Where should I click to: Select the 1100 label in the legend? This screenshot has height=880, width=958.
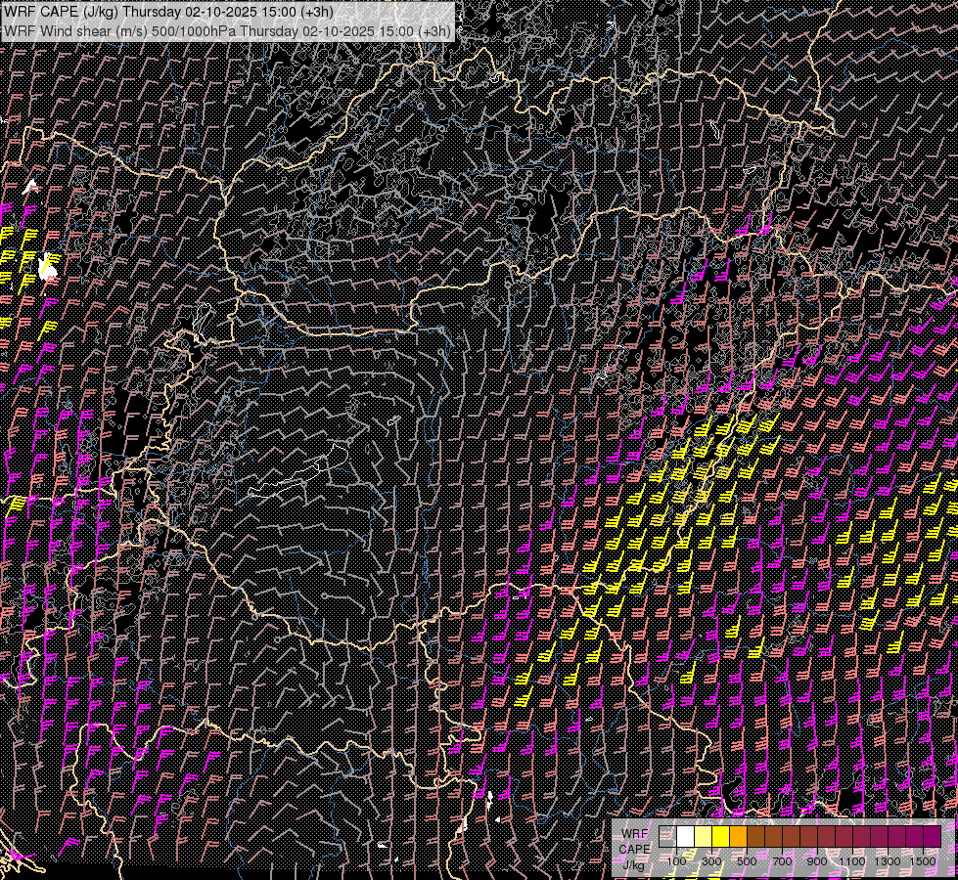point(852,861)
